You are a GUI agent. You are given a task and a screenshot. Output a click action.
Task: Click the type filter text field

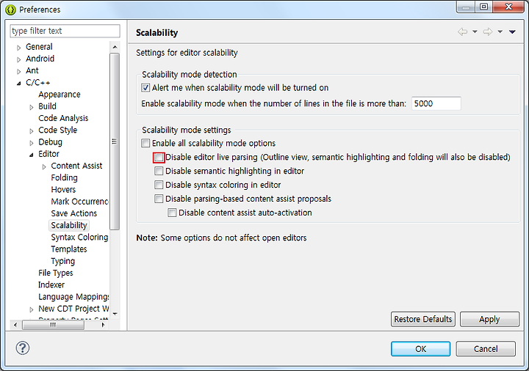tap(65, 31)
